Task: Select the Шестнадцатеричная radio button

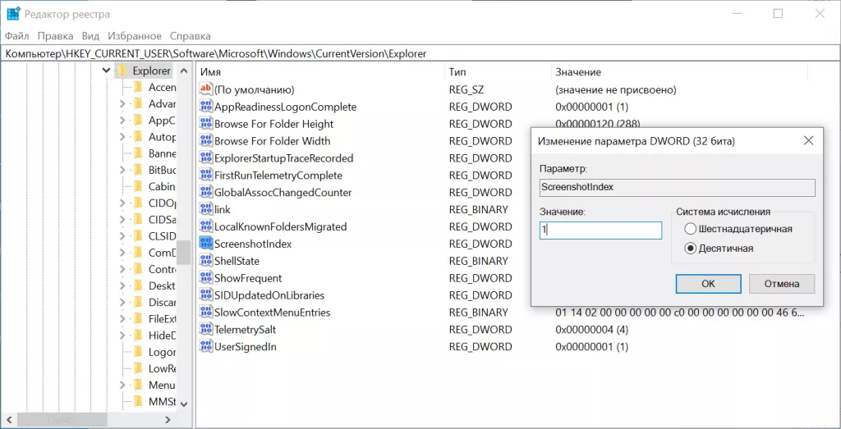Action: click(x=691, y=229)
